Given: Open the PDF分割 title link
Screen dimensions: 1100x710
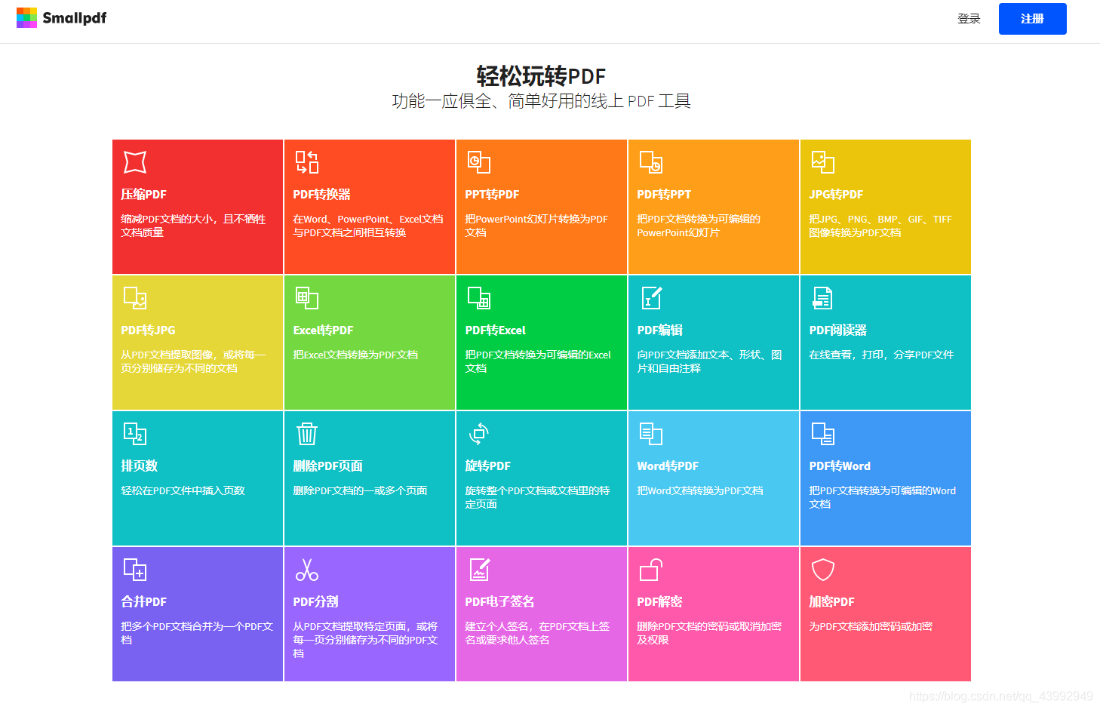Looking at the screenshot, I should [315, 602].
